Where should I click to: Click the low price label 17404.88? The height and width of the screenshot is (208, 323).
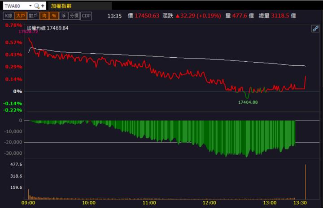248,102
